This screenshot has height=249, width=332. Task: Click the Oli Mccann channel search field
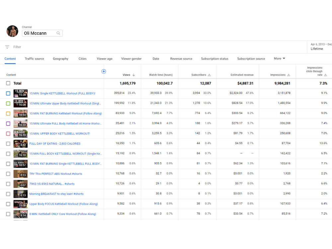42,33
